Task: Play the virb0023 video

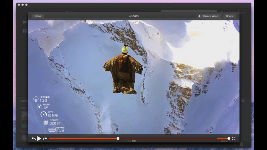Action: (39, 139)
